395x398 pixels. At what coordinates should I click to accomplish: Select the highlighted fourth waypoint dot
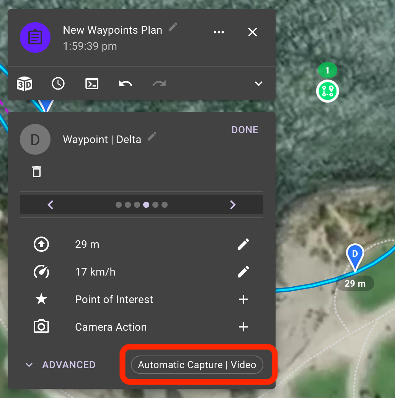pyautogui.click(x=146, y=205)
